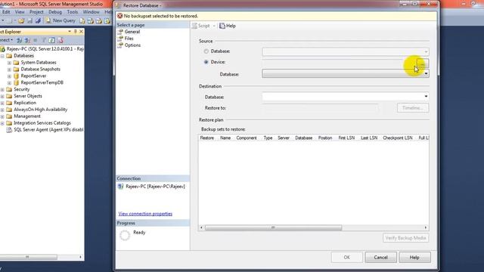Click the ReportServer database cylinder icon

pos(17,76)
